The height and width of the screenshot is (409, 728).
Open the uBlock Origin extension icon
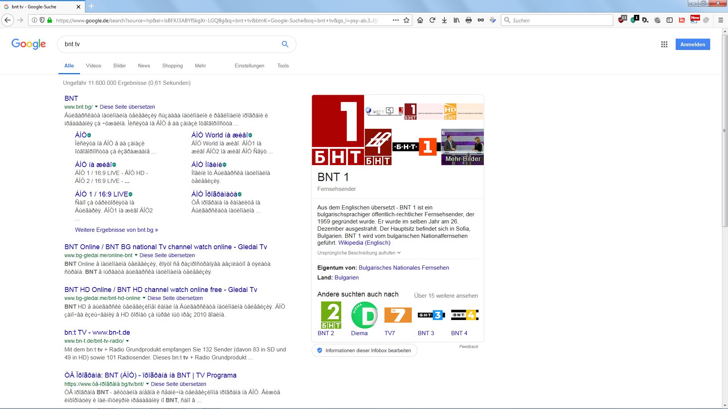(621, 20)
